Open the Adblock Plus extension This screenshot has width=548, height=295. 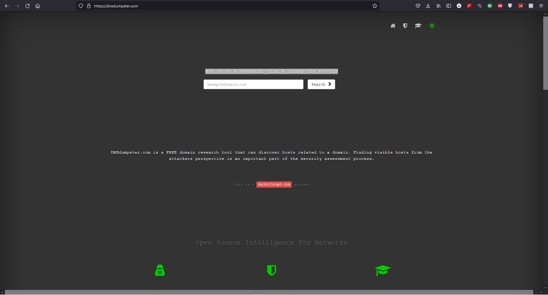coord(500,6)
